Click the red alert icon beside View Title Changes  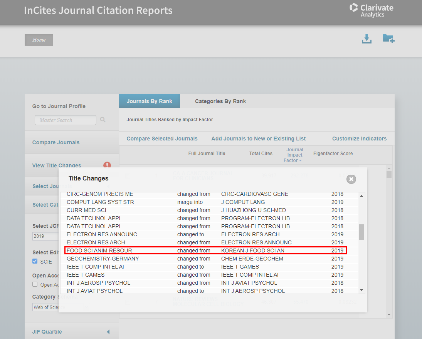[107, 165]
